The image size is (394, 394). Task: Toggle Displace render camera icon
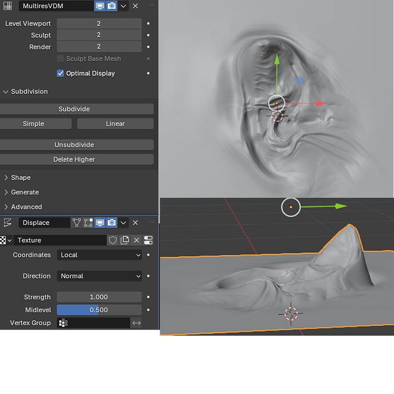pos(111,223)
